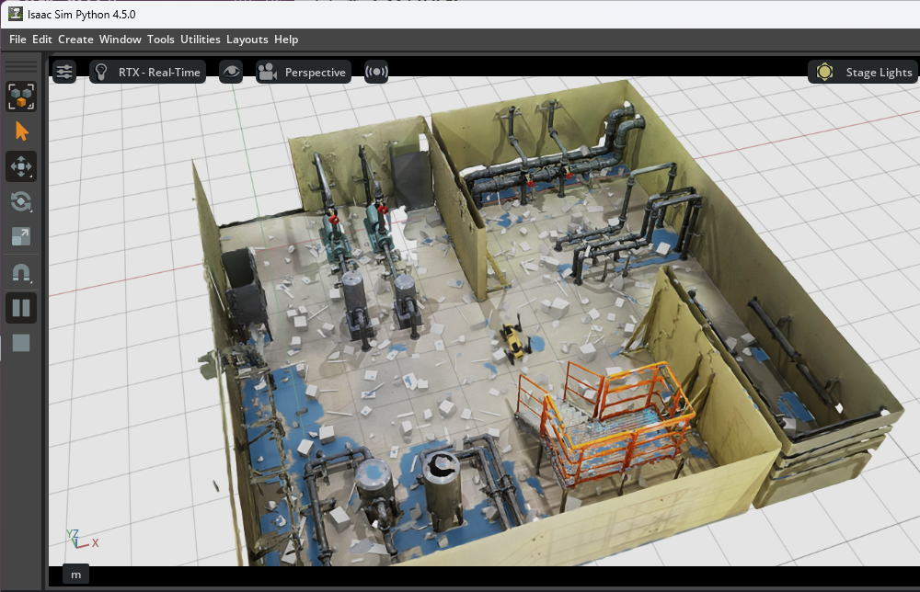The image size is (920, 592).
Task: Activate the Move gizmo tool
Action: [21, 166]
